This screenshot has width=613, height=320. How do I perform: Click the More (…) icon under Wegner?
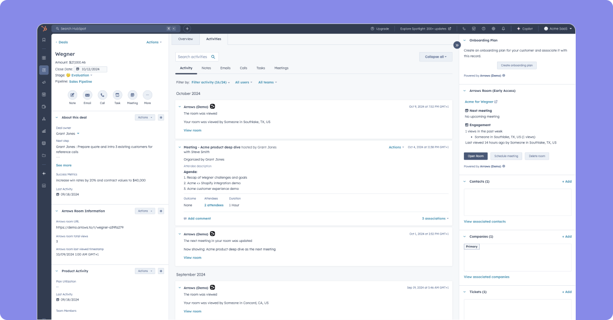[x=147, y=95]
